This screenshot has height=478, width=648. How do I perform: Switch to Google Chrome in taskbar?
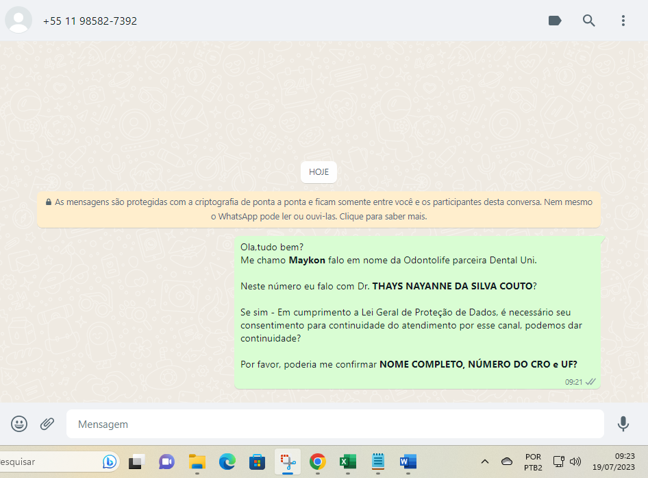point(317,462)
